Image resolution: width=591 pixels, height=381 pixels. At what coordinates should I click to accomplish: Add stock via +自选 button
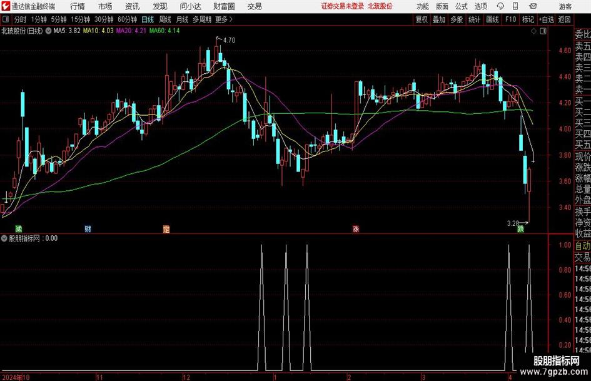pos(547,19)
